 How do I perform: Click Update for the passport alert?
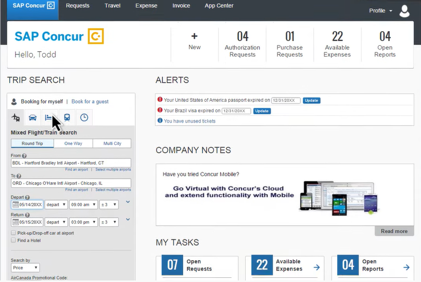click(x=311, y=100)
